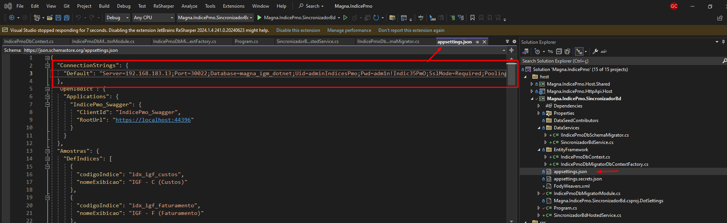The image size is (727, 223).
Task: Open the tab overflow list dropdown
Action: (x=507, y=41)
